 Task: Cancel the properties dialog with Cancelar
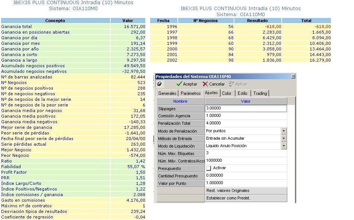click(214, 84)
